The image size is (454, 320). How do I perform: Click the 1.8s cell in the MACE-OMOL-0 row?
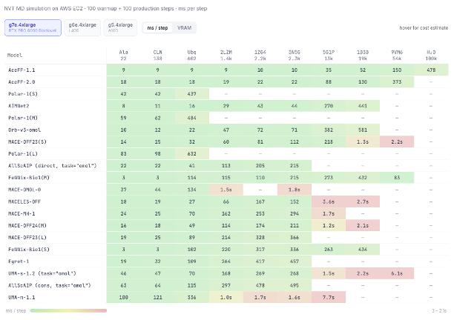click(295, 190)
